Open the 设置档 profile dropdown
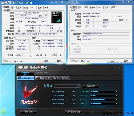 point(79,86)
